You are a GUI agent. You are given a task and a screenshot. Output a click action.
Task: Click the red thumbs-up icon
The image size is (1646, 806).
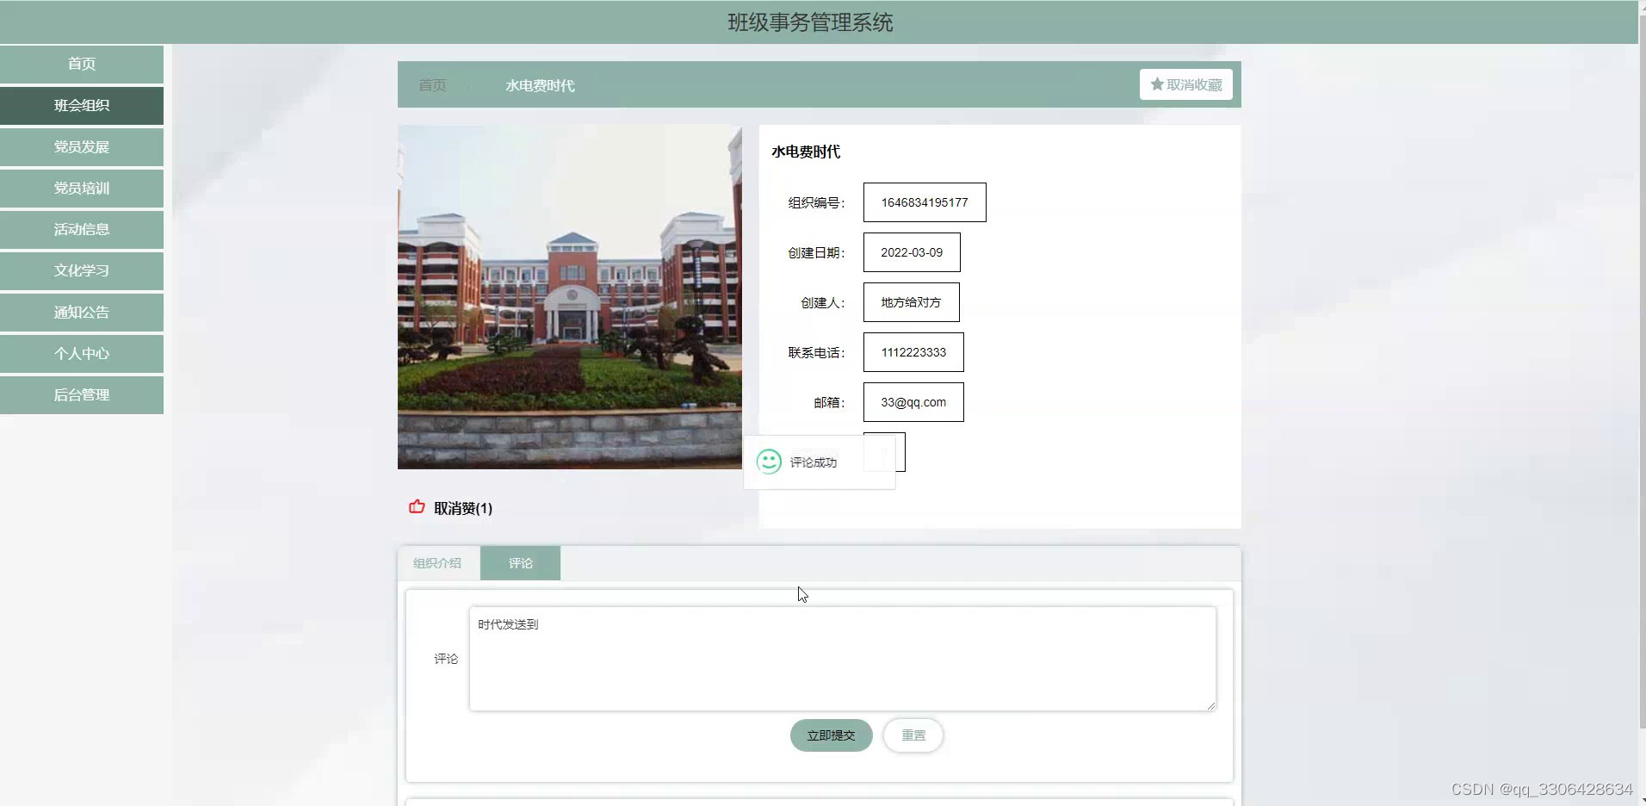coord(417,507)
